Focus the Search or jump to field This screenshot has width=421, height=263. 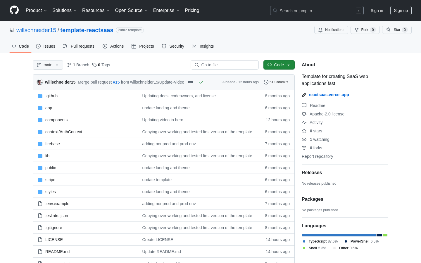317,11
